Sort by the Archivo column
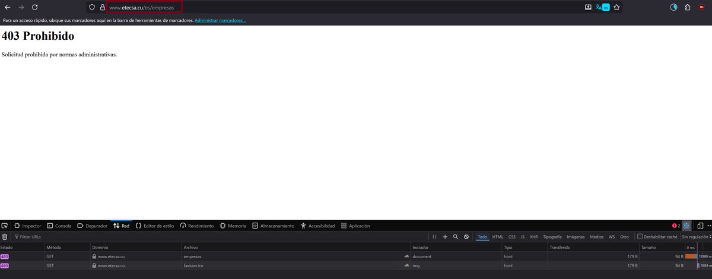 pyautogui.click(x=296, y=246)
